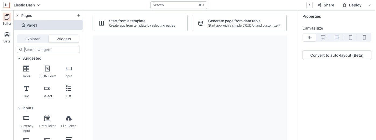Select the DatePicker widget

[x=47, y=119]
